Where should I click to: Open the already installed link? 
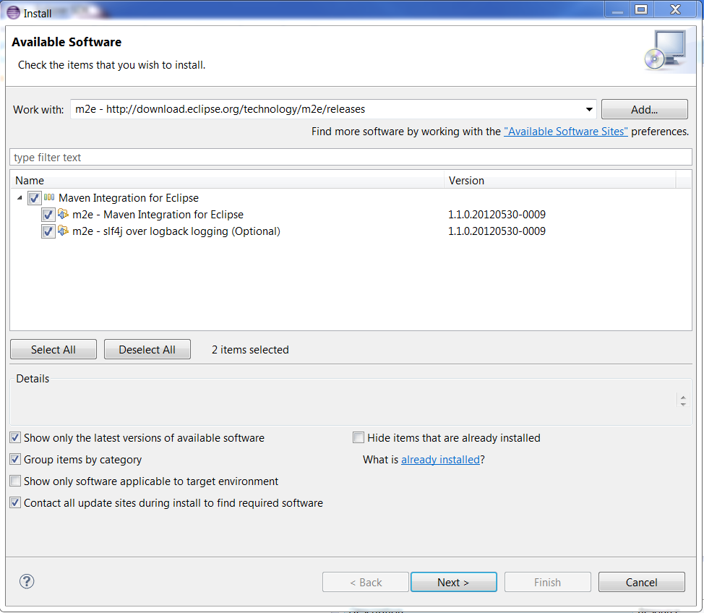click(440, 460)
